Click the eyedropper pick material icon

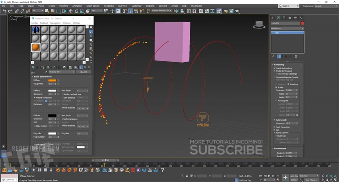point(46,72)
